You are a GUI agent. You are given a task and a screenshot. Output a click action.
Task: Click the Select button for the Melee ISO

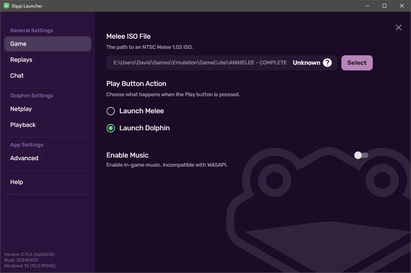coord(357,62)
